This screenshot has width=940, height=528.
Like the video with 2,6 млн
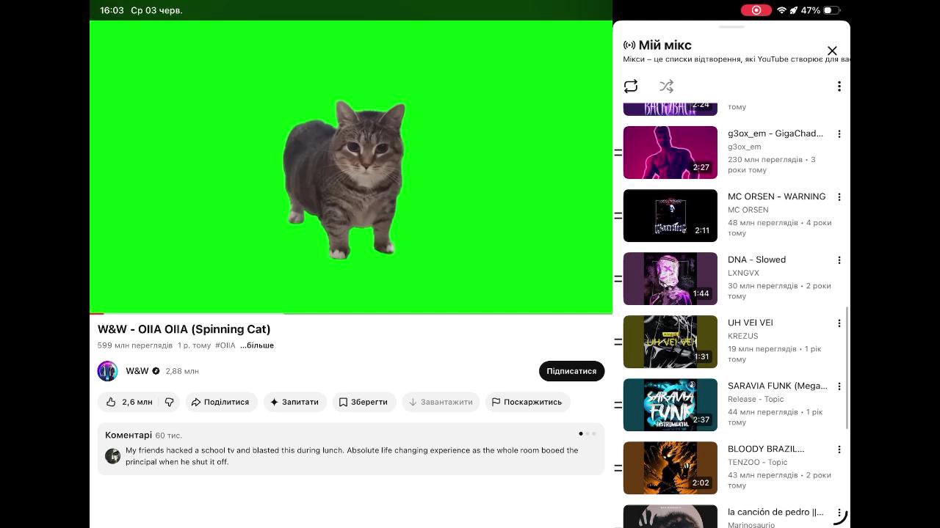click(x=129, y=402)
